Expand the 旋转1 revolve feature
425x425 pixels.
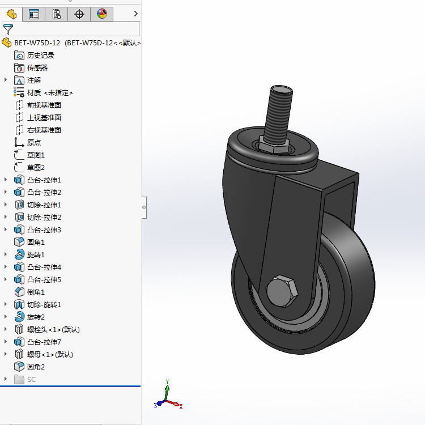6,254
